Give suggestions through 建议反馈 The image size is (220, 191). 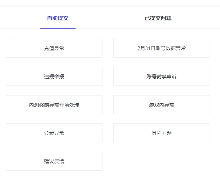pyautogui.click(x=54, y=161)
